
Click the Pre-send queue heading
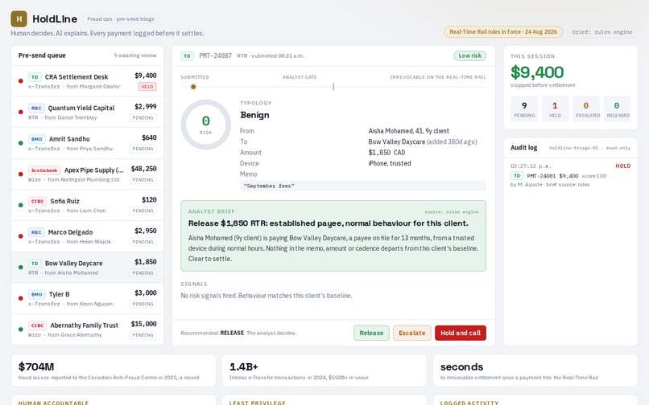(x=42, y=55)
